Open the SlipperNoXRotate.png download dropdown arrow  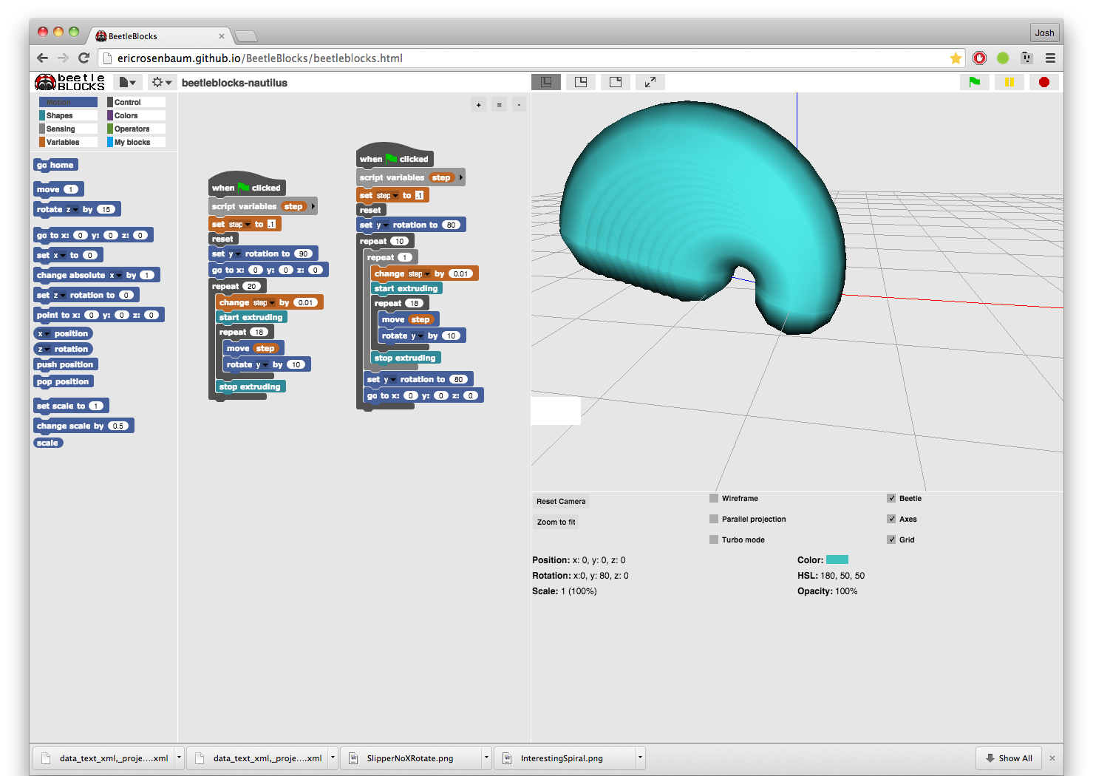(486, 758)
